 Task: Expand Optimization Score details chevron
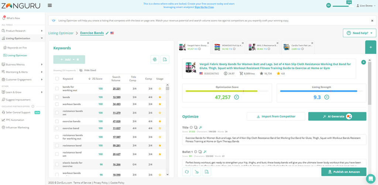coord(237,97)
